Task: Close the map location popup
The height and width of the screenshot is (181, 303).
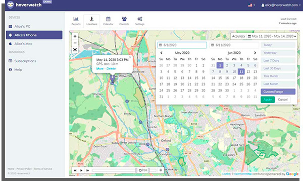Action: click(130, 57)
